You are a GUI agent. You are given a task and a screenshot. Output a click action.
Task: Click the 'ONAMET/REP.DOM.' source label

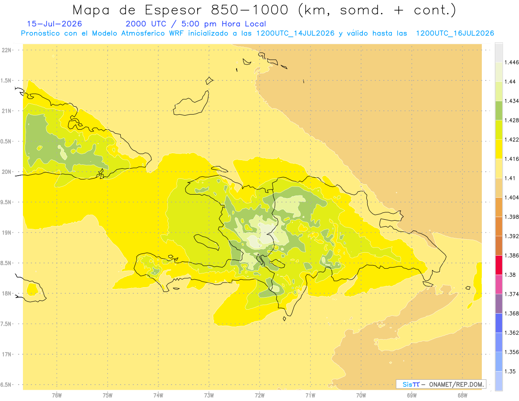pyautogui.click(x=457, y=384)
